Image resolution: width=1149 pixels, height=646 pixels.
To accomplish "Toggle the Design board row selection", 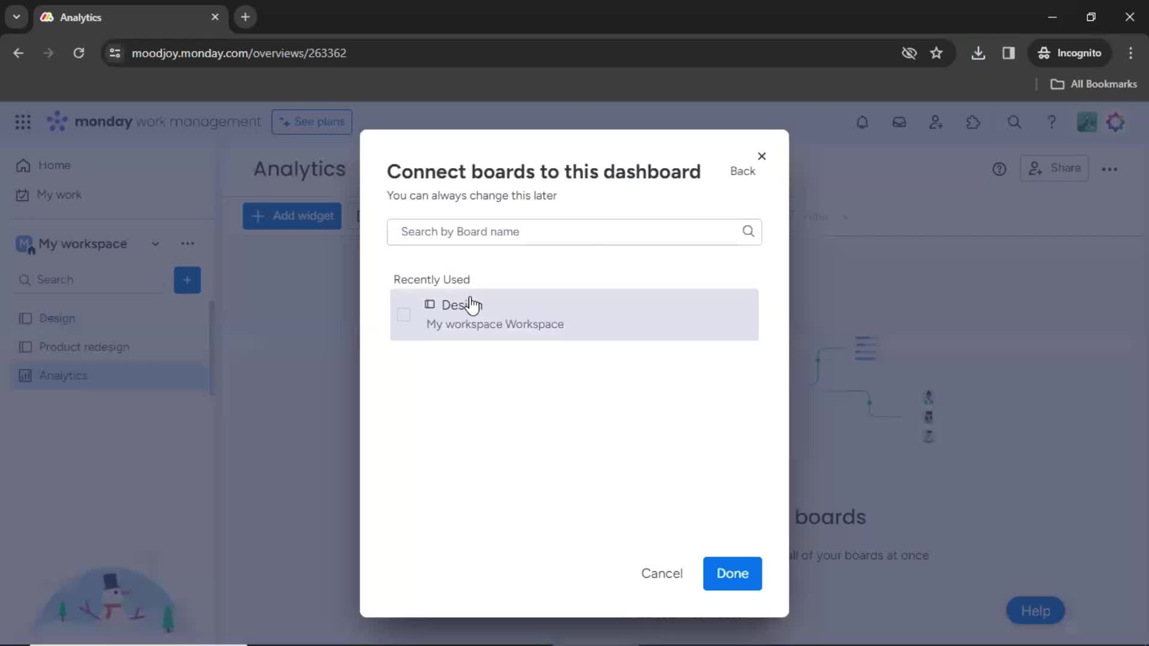I will [x=403, y=314].
